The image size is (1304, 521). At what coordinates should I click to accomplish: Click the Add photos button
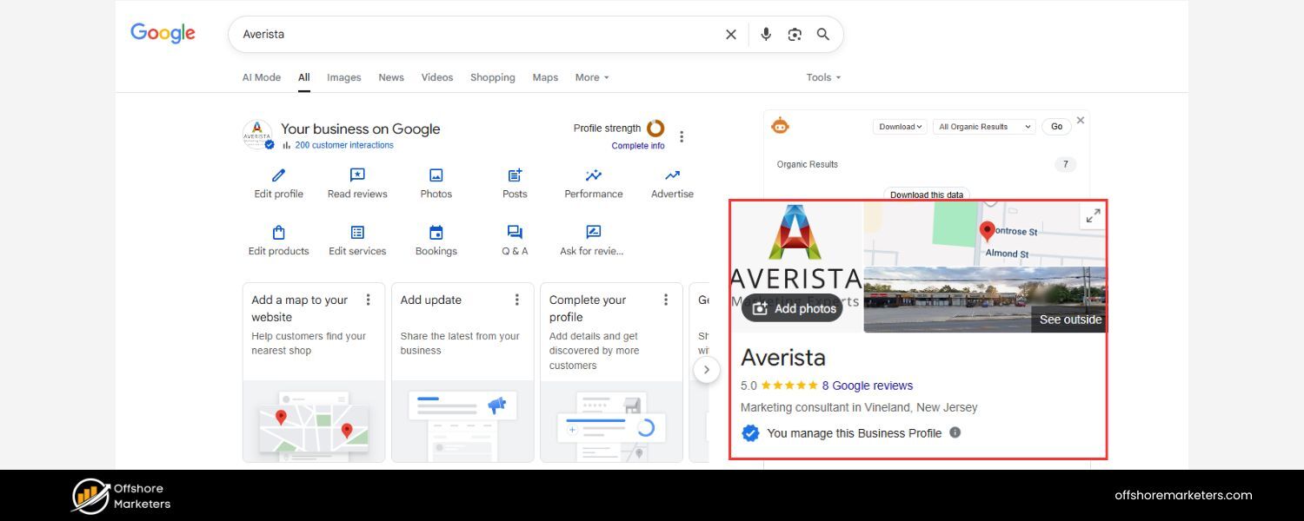(x=792, y=308)
